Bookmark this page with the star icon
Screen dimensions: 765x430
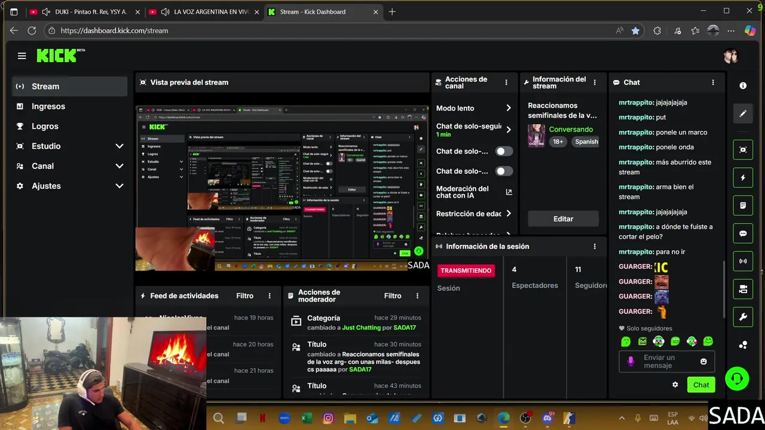pyautogui.click(x=635, y=30)
